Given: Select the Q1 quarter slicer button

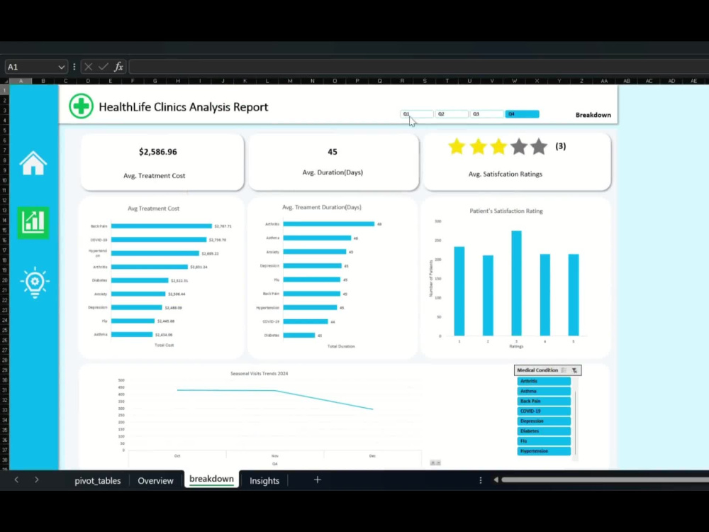Looking at the screenshot, I should pos(416,114).
